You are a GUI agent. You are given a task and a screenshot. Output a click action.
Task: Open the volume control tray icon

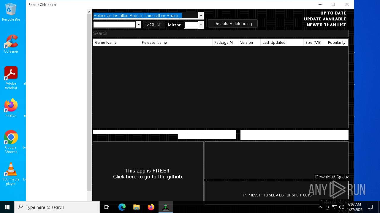tap(342, 207)
